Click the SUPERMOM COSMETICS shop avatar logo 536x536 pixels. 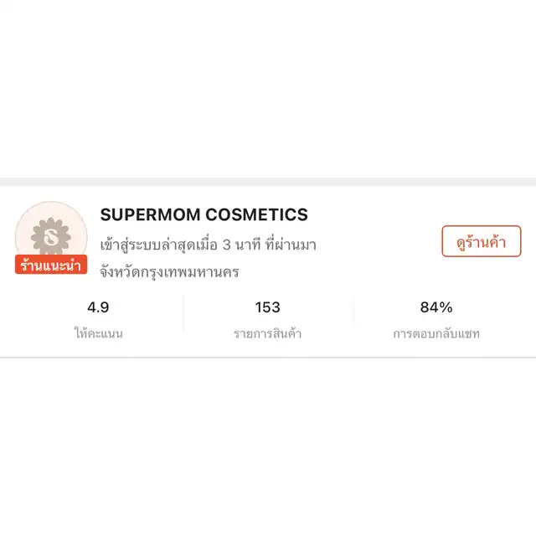(x=52, y=234)
